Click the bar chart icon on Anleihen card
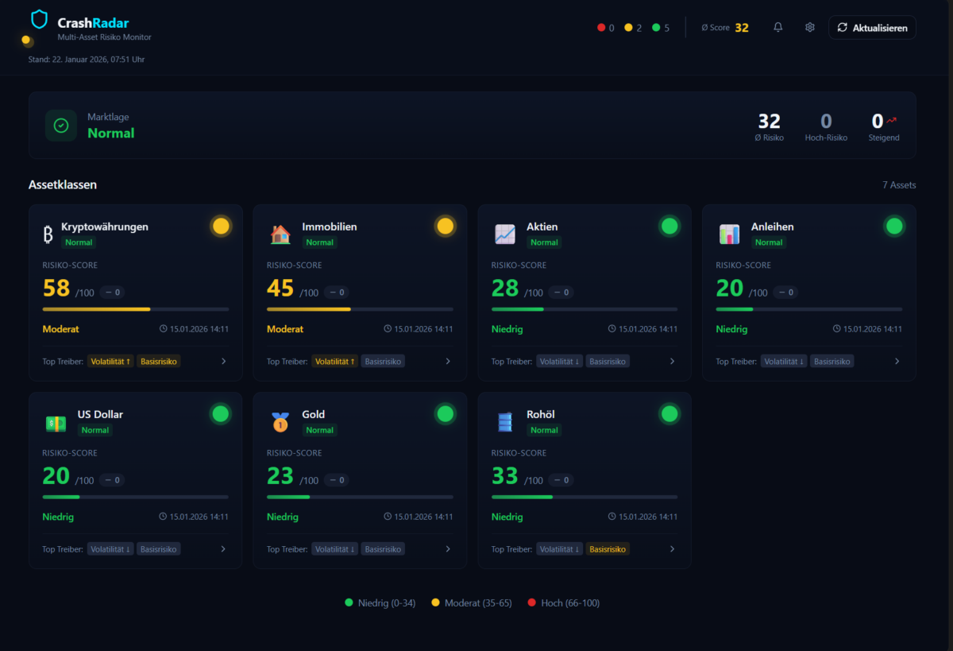This screenshot has height=651, width=953. click(729, 234)
